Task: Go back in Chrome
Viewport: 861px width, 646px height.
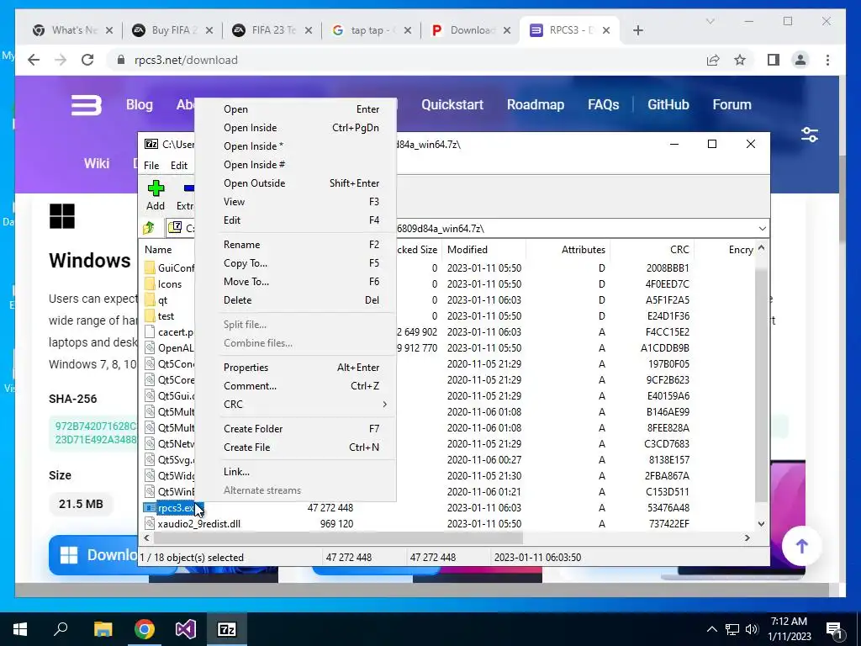Action: pyautogui.click(x=34, y=60)
